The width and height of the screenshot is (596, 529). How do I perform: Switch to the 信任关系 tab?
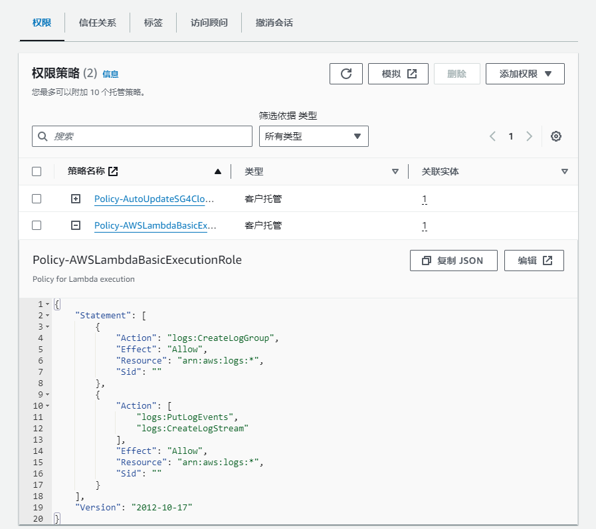[x=97, y=23]
